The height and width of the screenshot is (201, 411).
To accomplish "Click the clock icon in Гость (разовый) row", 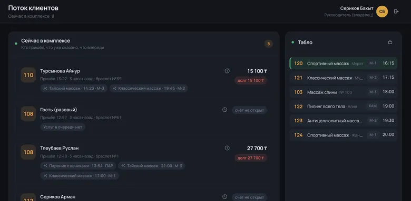I will tap(224, 110).
